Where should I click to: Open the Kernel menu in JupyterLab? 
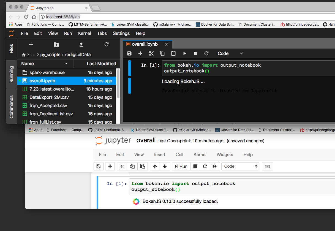(x=85, y=33)
